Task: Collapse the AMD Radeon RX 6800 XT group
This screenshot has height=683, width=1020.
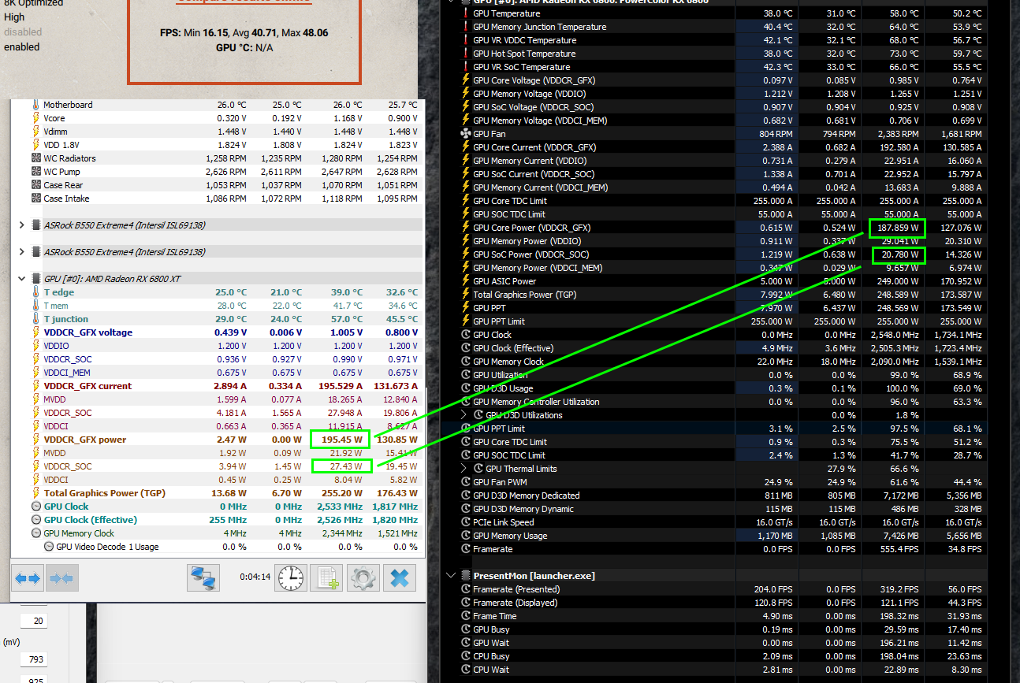Action: tap(21, 279)
